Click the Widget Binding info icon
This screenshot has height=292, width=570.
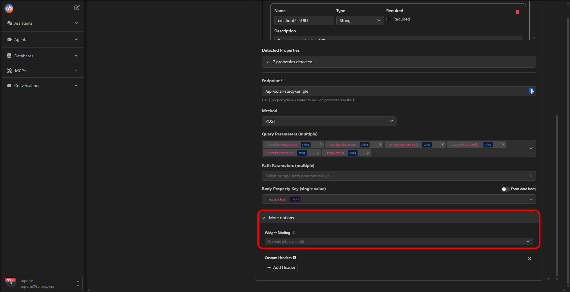tap(294, 233)
